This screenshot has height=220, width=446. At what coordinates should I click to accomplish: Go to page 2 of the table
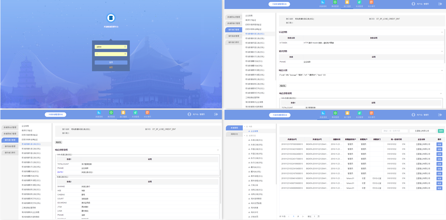[x=298, y=216]
